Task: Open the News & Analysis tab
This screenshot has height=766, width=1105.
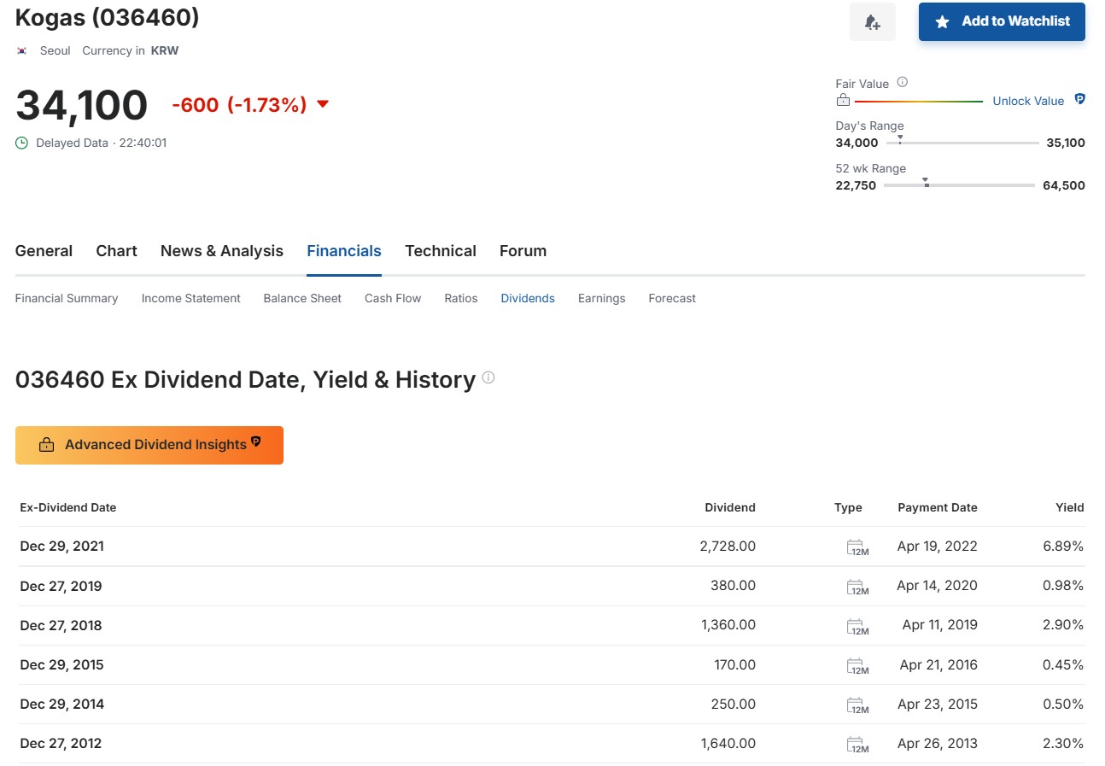Action: click(x=222, y=251)
